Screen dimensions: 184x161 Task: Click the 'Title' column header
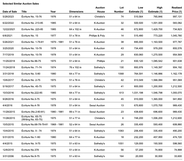pos(24,12)
